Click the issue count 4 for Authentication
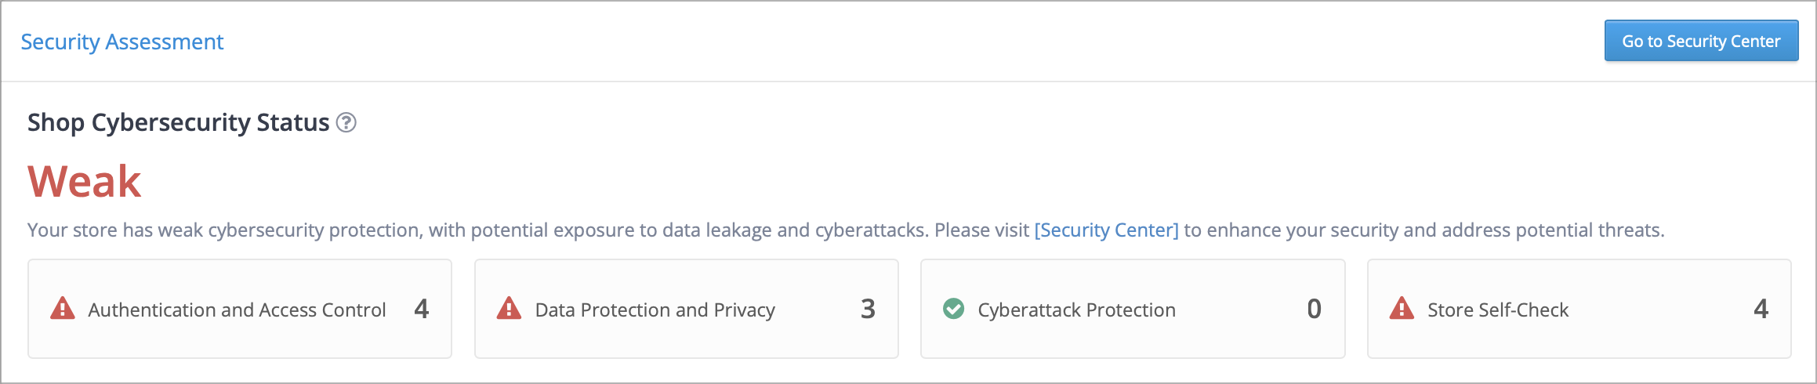This screenshot has width=1817, height=384. click(x=422, y=309)
